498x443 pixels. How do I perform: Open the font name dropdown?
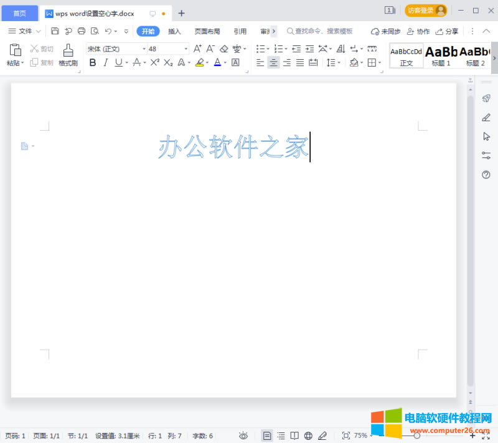pos(143,49)
